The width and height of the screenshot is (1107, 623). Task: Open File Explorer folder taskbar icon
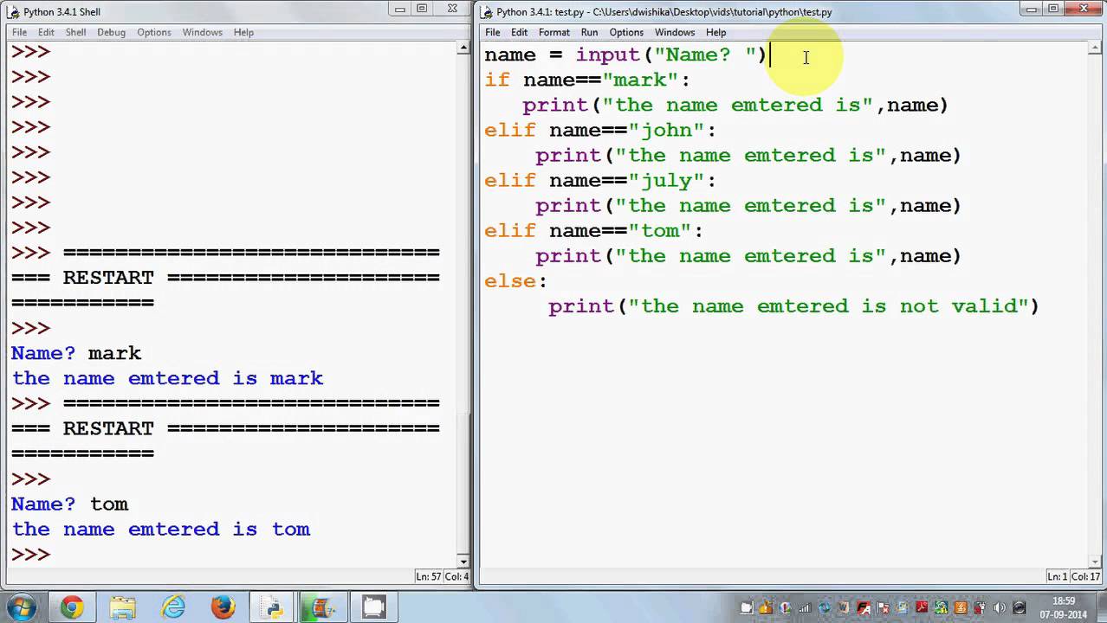click(x=122, y=607)
